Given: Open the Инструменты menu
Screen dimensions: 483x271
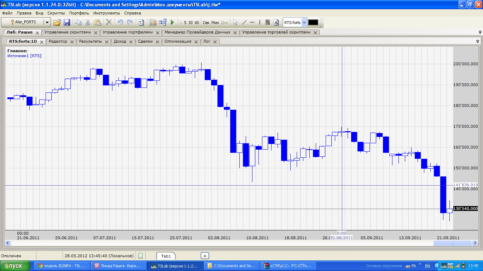Looking at the screenshot, I should [107, 13].
